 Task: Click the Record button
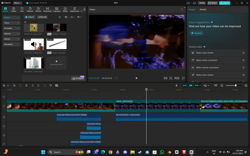[42, 17]
